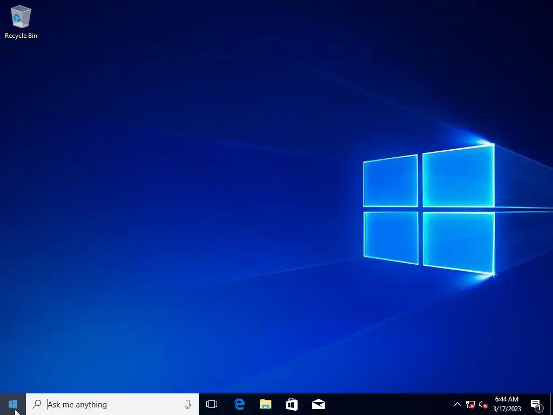The width and height of the screenshot is (553, 415).
Task: Select the Recycle Bin desktop icon
Action: point(21,22)
